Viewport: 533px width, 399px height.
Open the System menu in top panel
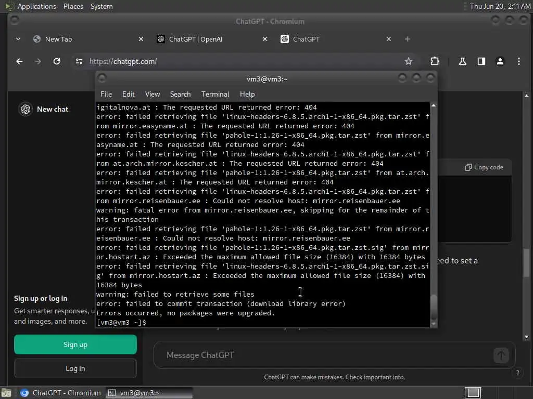101,6
